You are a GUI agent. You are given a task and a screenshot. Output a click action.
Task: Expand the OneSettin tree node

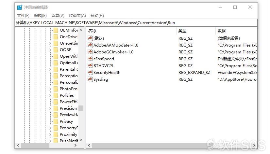pos(50,43)
